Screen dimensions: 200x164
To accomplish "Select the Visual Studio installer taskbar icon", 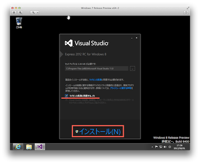I will [x=40, y=147].
